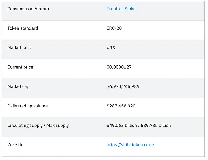This screenshot has height=160, width=208.
Task: Select the Market cap label
Action: tap(18, 86)
